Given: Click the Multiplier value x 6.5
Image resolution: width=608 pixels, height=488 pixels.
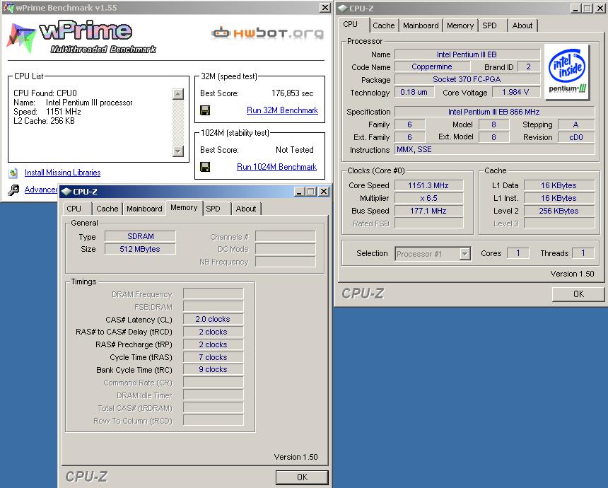Looking at the screenshot, I should pos(428,198).
